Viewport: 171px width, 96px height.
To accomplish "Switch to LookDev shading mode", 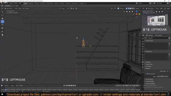I will (x=132, y=9).
